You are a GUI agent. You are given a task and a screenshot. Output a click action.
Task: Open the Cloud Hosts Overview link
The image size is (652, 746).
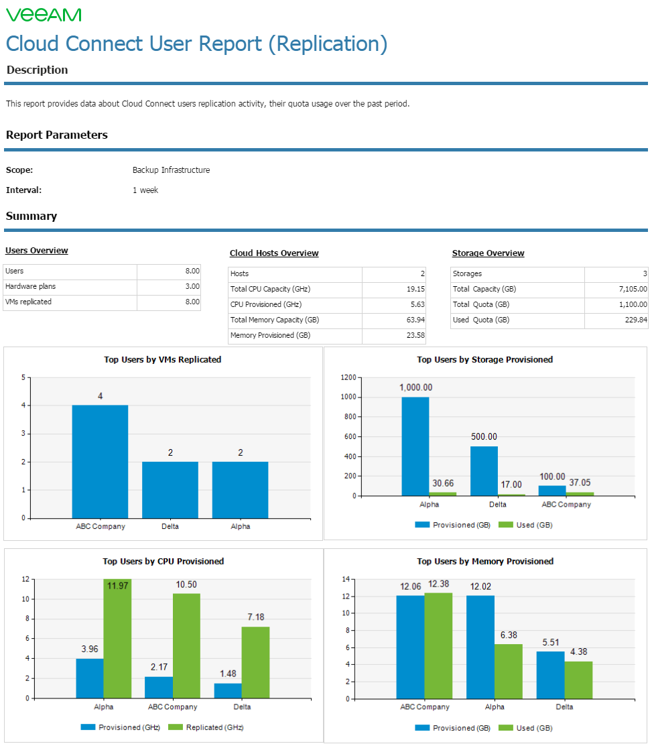coord(274,253)
